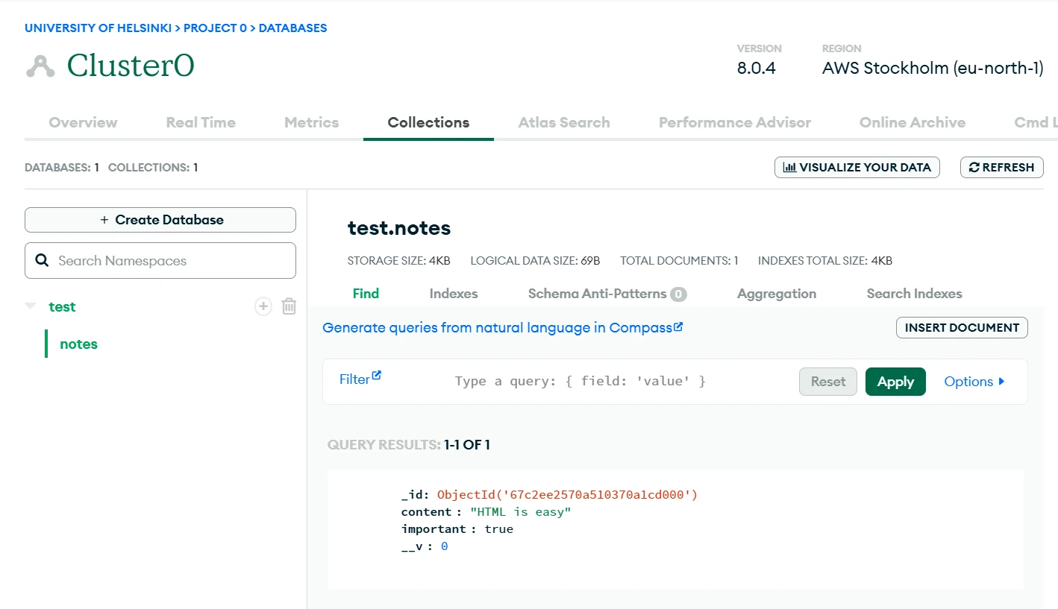Click the TOTAL DOCUMENTS: 1 stat
Viewport: 1058px width, 609px height.
pos(679,261)
